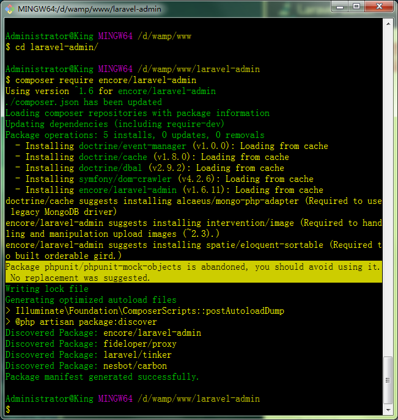
Task: Click 'Discovered Package: encore/laravel-admin' line
Action: [103, 333]
